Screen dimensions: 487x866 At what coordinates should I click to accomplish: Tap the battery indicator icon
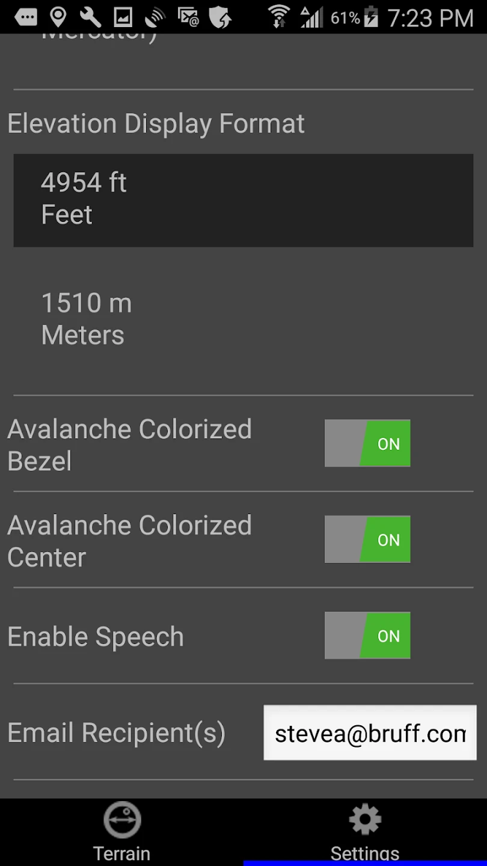click(371, 17)
